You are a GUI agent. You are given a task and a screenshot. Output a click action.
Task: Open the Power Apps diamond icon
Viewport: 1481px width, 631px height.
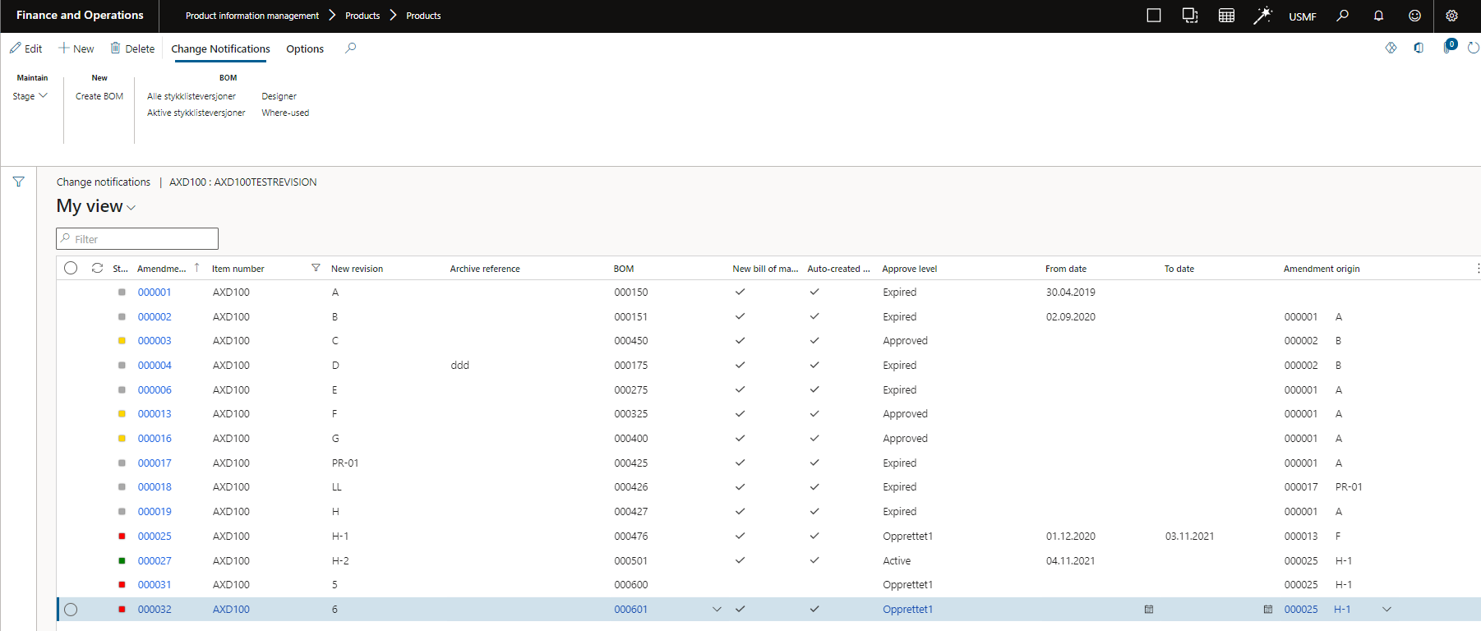1391,48
